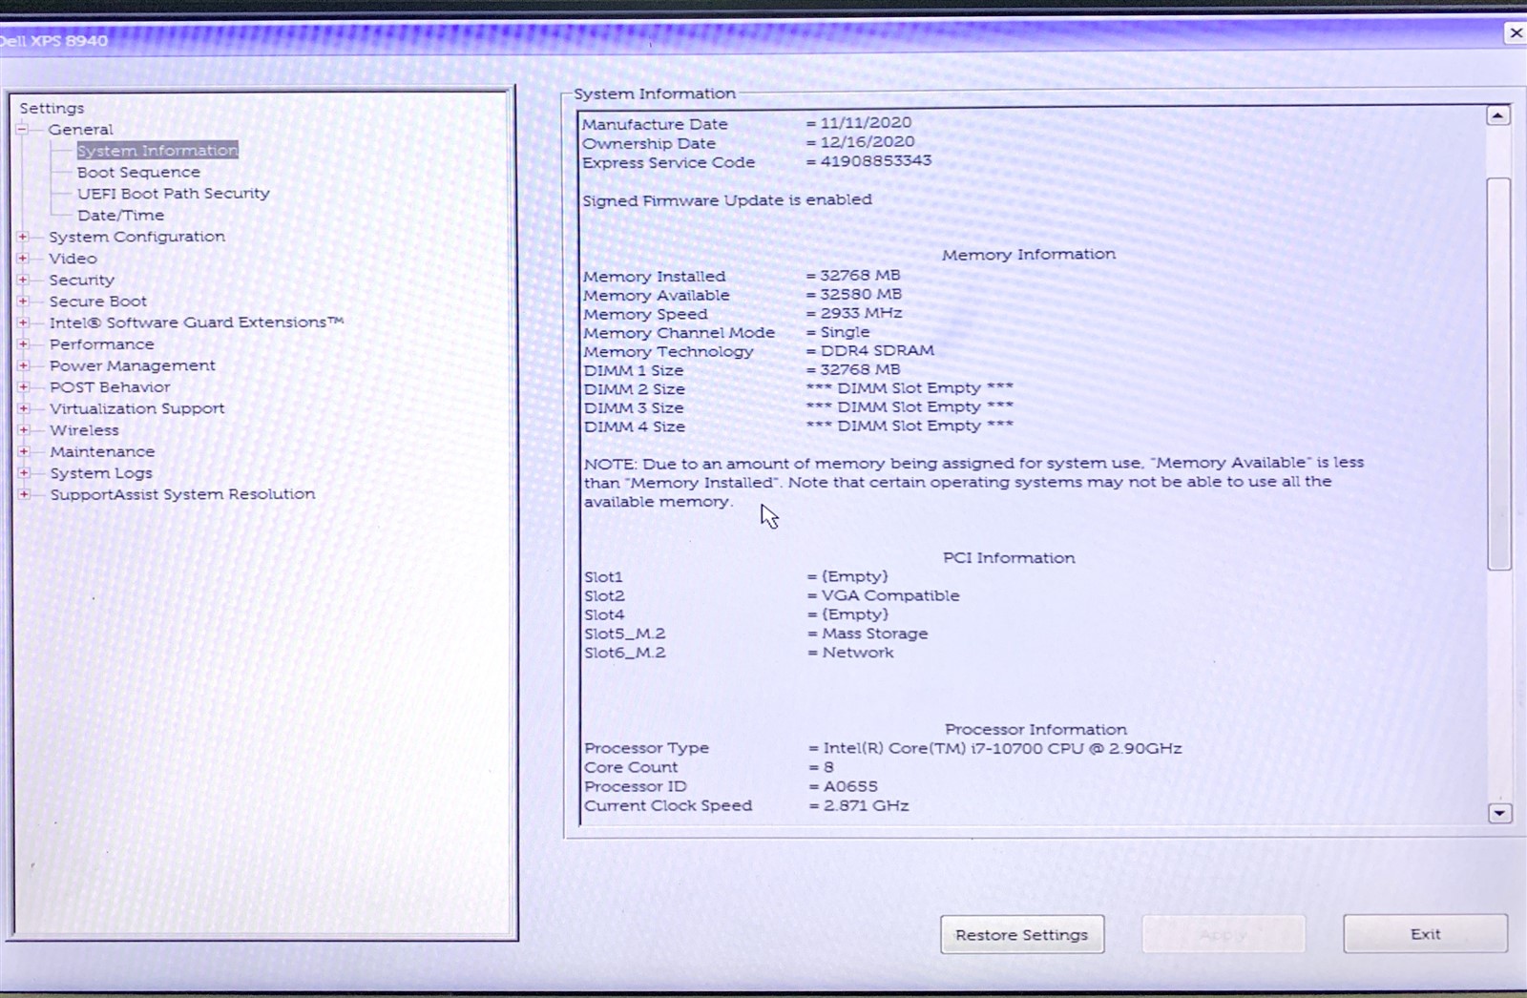1527x998 pixels.
Task: Click Current Clock Speed value 2.871 GHz
Action: (866, 805)
